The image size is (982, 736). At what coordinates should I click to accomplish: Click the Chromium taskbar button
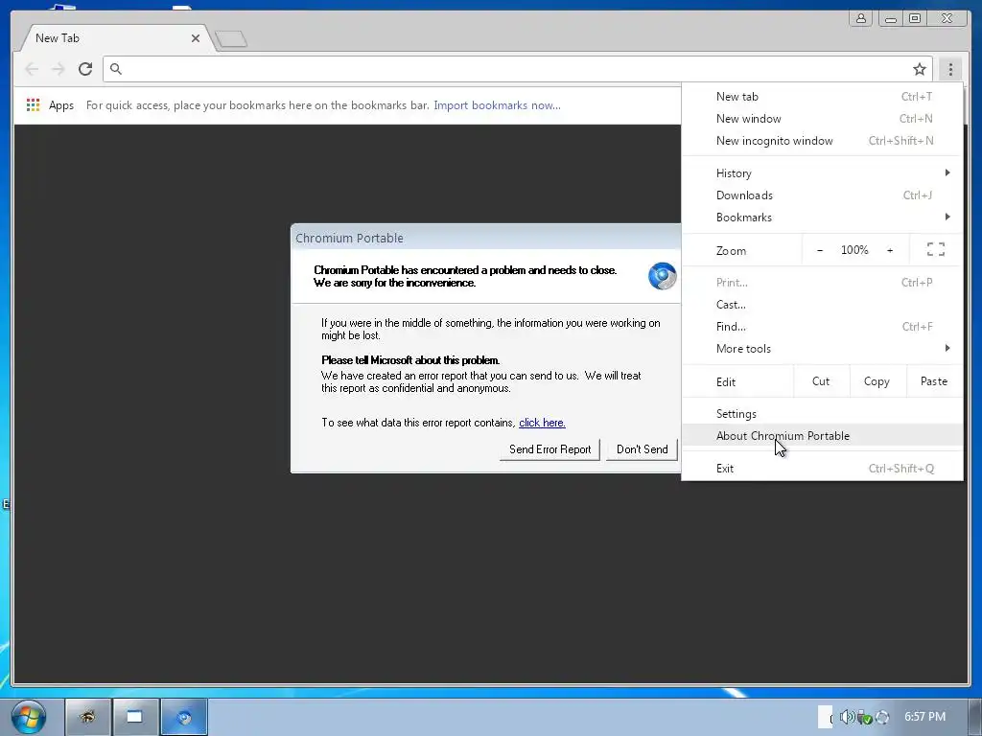(x=184, y=717)
